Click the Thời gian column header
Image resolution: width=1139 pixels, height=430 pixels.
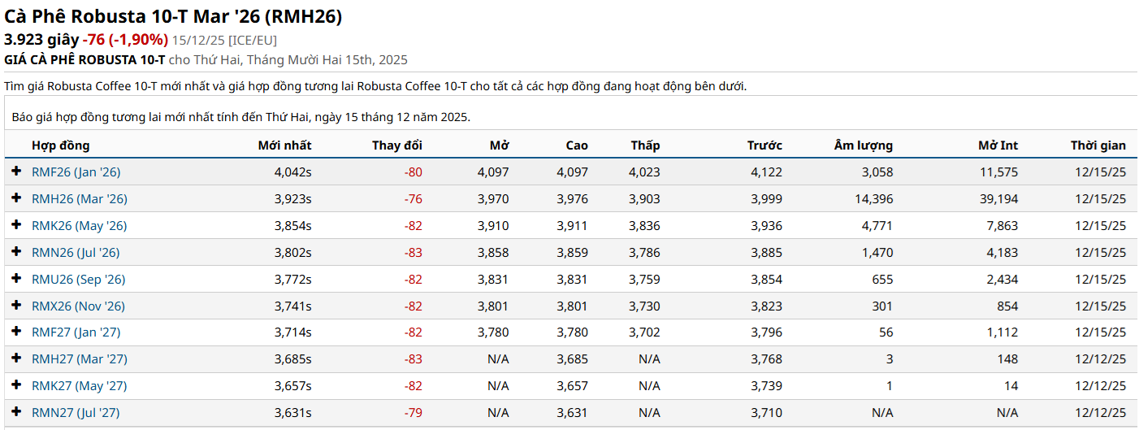[1098, 146]
